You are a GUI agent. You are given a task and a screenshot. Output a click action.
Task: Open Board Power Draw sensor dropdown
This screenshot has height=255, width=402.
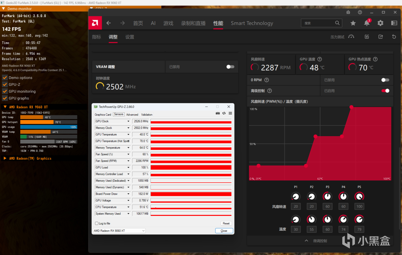129,194
